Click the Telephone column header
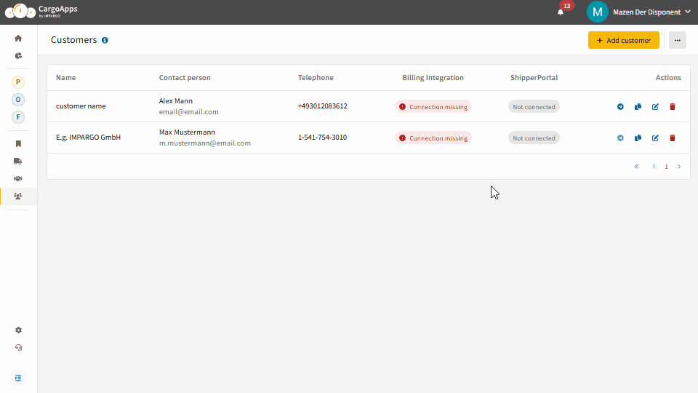Viewport: 698px width, 393px height. [x=316, y=78]
